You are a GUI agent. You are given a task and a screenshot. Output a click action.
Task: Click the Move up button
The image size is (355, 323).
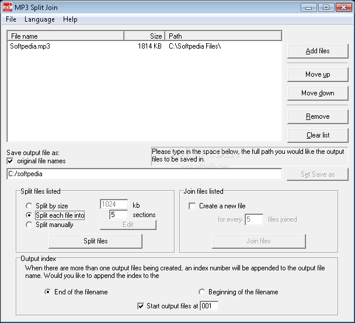click(318, 74)
